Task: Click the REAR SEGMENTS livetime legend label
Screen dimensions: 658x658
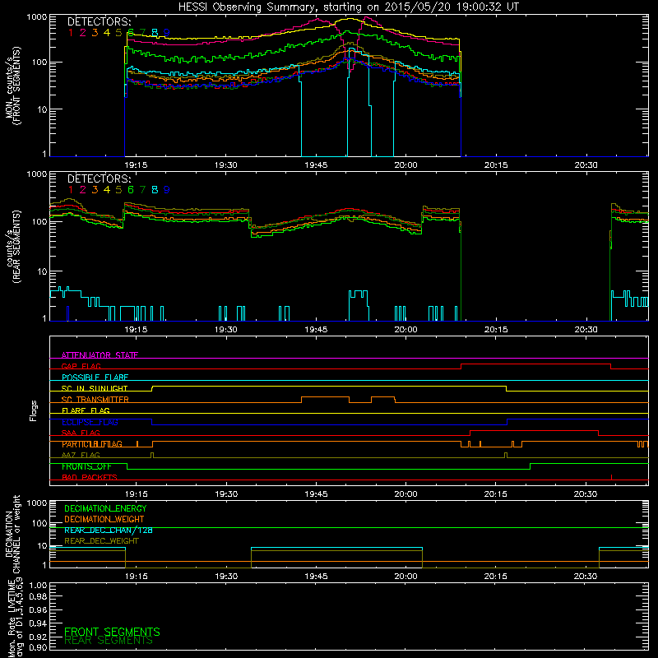Action: [x=109, y=641]
